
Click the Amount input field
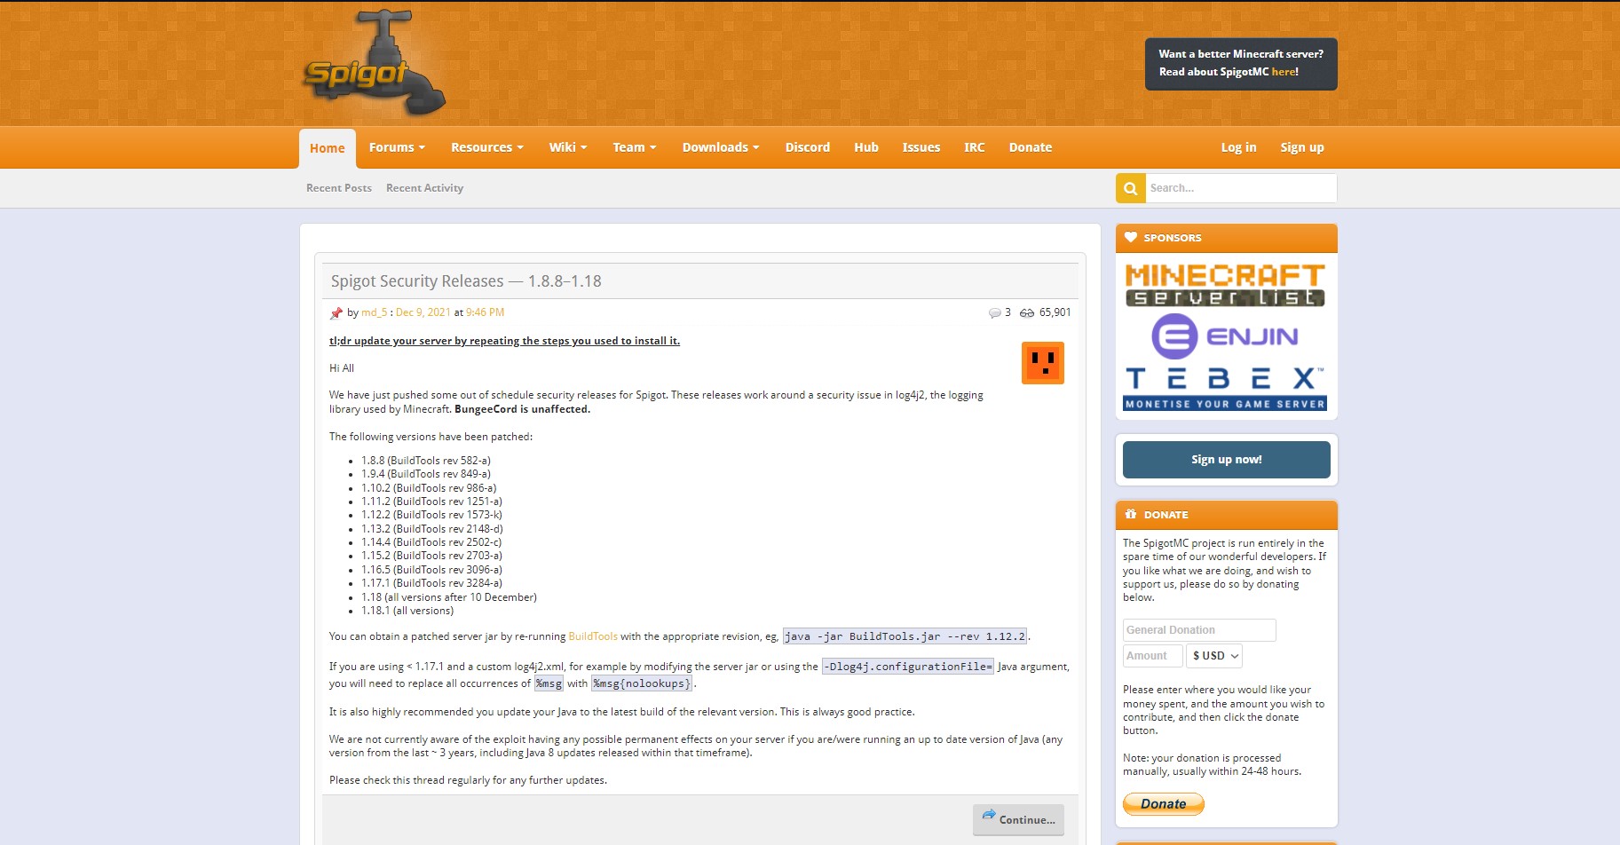tap(1152, 656)
